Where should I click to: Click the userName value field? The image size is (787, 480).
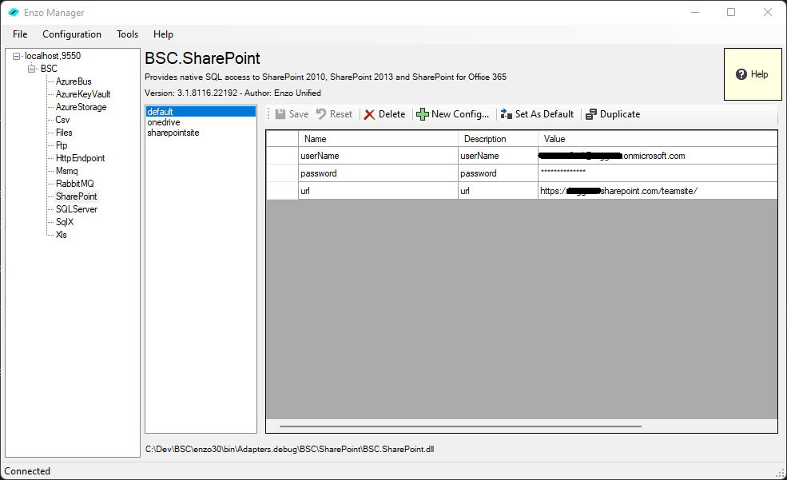[658, 156]
